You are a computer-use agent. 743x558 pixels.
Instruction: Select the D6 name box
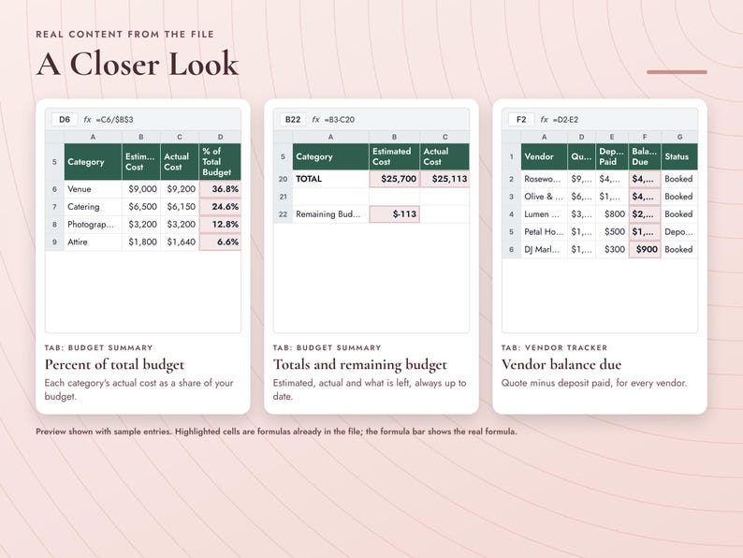65,120
